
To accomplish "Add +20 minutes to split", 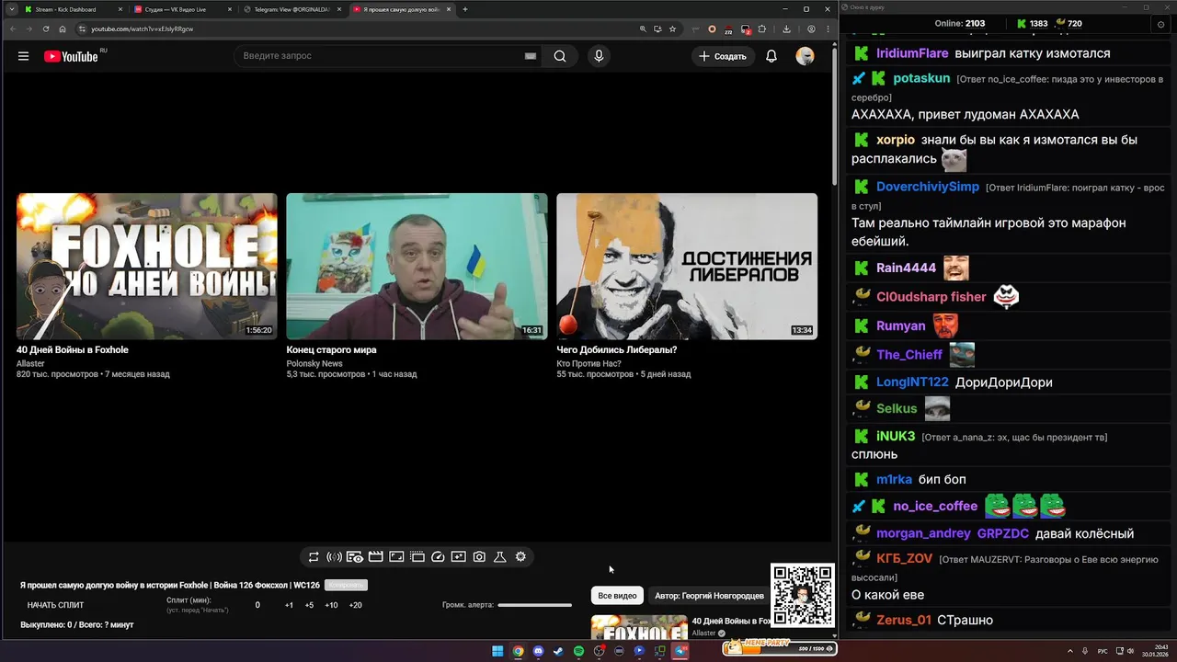I will pyautogui.click(x=355, y=605).
